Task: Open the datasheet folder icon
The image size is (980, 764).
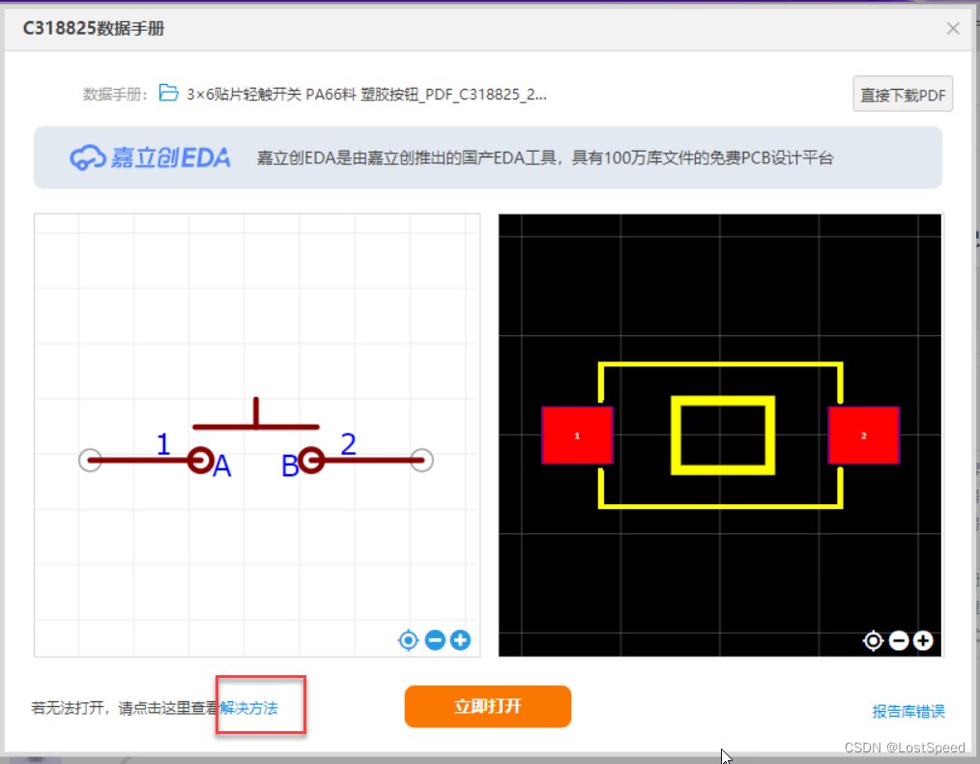Action: coord(168,93)
